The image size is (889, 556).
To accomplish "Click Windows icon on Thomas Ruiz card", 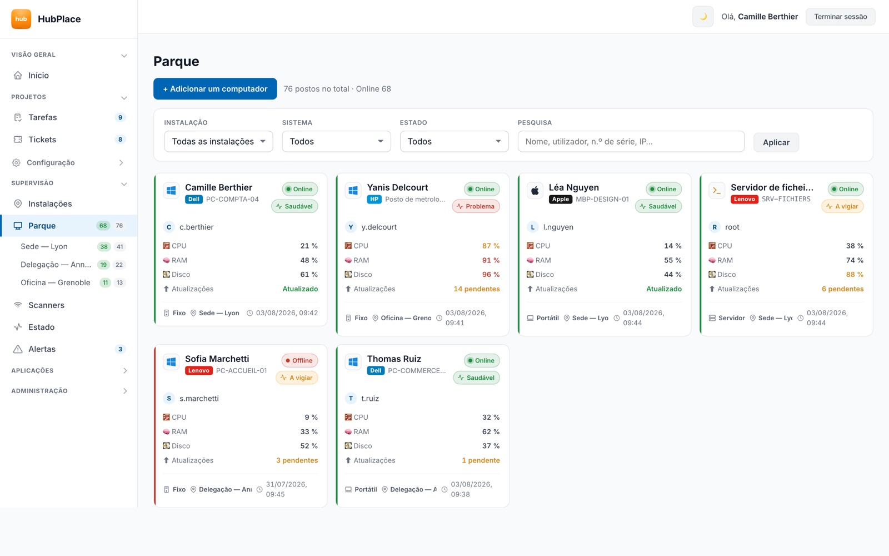I will (353, 362).
